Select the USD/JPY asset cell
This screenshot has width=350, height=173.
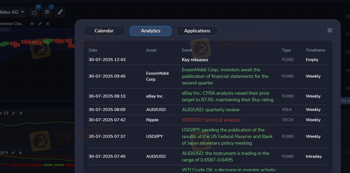click(154, 136)
